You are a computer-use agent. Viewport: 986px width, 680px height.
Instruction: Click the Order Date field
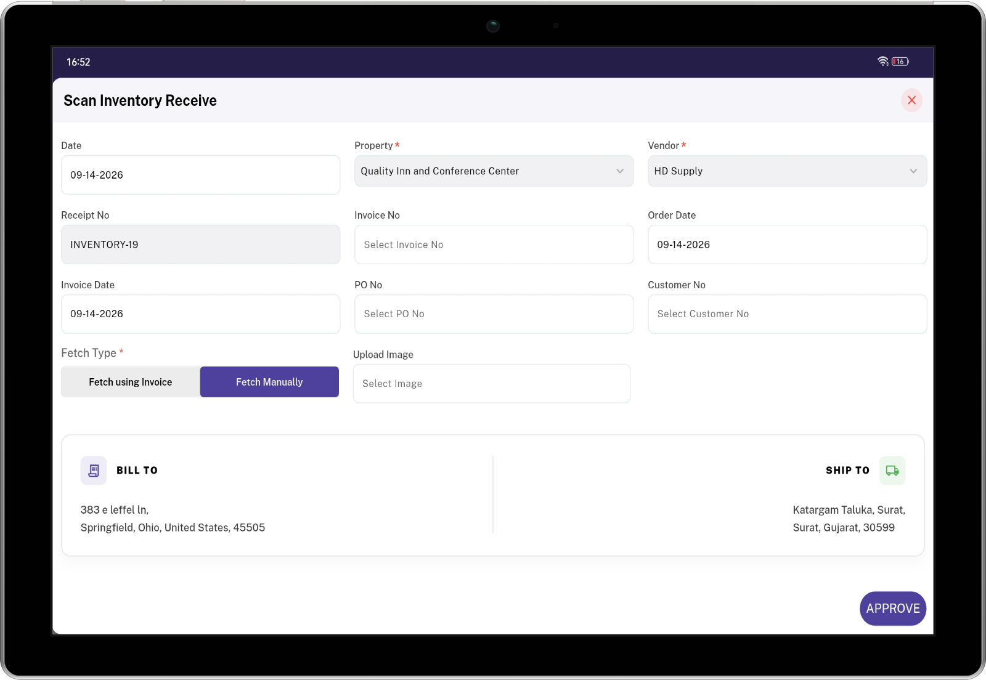point(787,245)
